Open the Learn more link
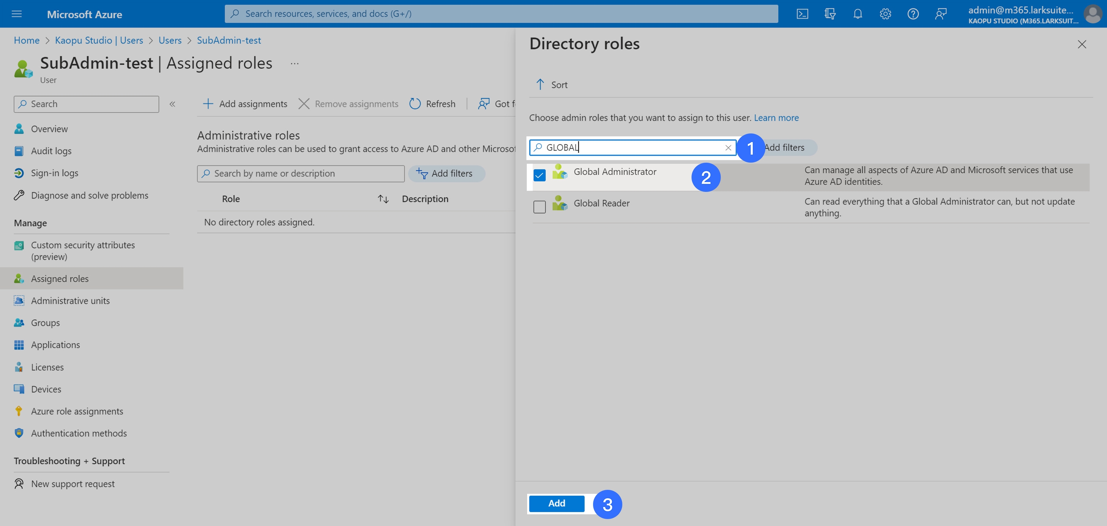The image size is (1107, 526). (x=776, y=118)
